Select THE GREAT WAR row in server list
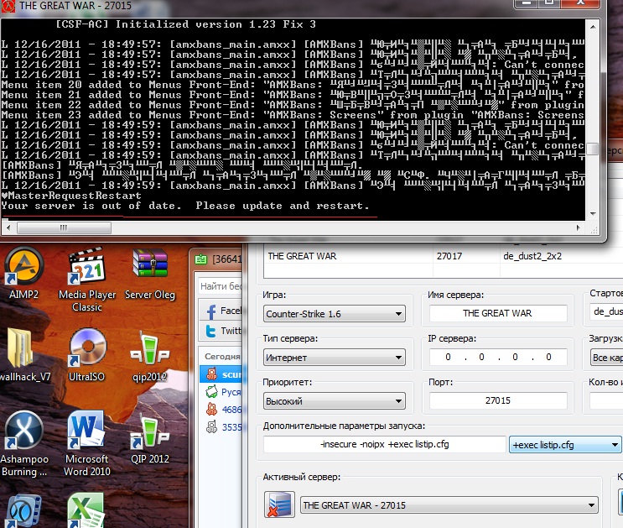Screen dimensions: 623x528 click(x=443, y=256)
